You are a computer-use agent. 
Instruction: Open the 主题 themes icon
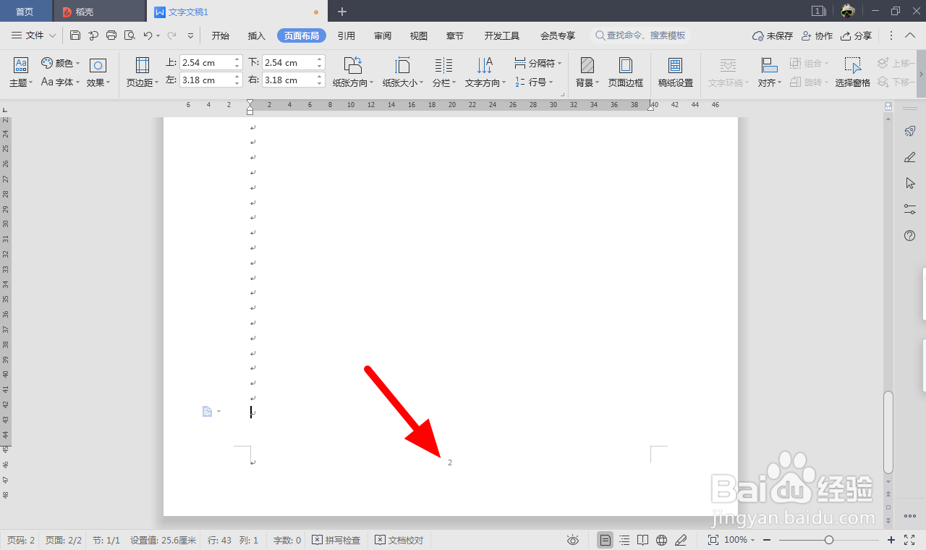[21, 73]
